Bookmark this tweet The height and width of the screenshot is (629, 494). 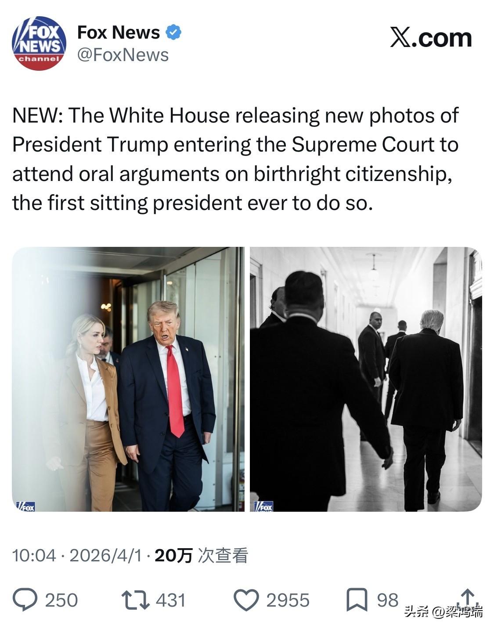357,600
